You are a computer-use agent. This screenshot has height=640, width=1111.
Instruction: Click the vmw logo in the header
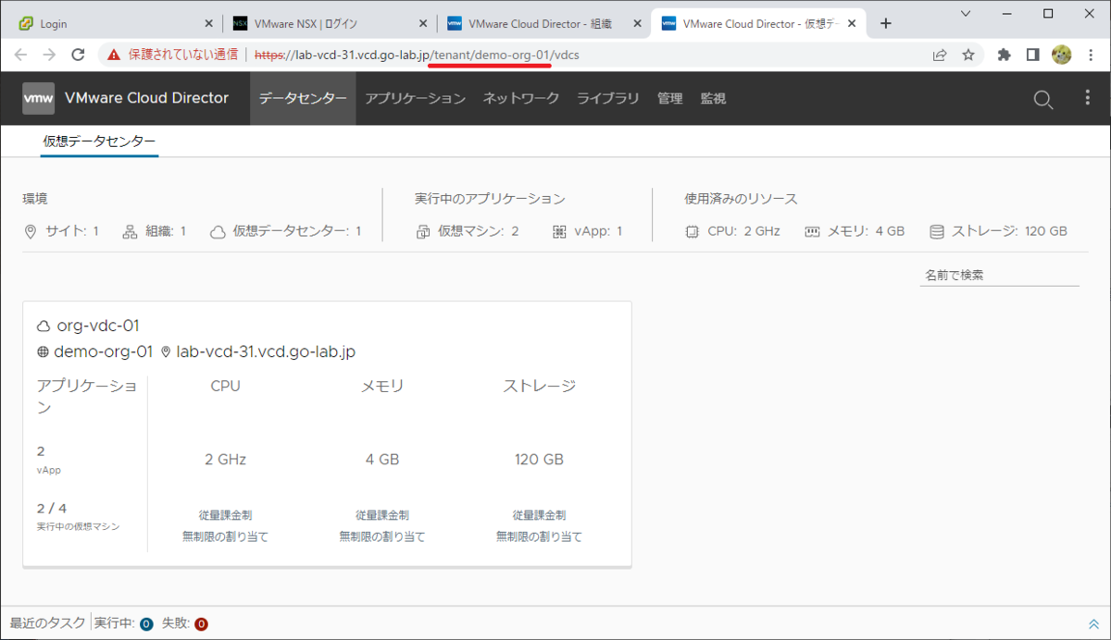(38, 98)
